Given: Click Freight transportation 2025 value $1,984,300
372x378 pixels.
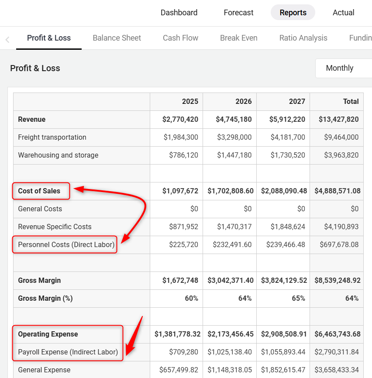Looking at the screenshot, I should pyautogui.click(x=181, y=137).
